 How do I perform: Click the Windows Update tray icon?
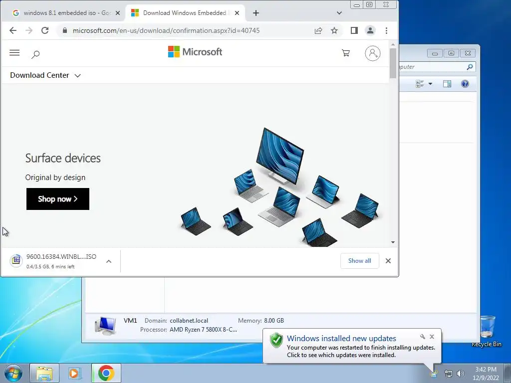(x=434, y=374)
